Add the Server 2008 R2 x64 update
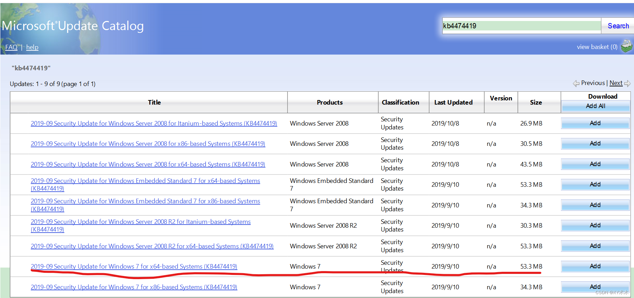The width and height of the screenshot is (634, 298). pyautogui.click(x=595, y=246)
